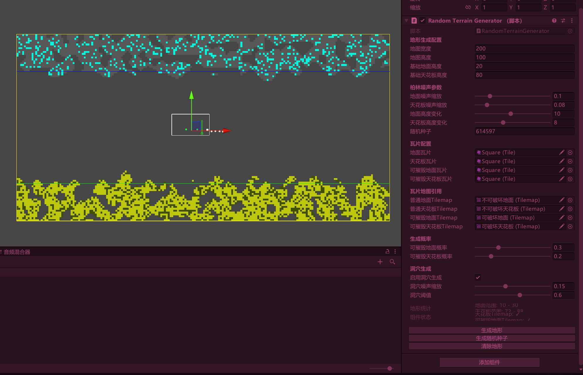Image resolution: width=583 pixels, height=375 pixels.
Task: Open the object picker for 天花板瓦片
Action: [570, 161]
